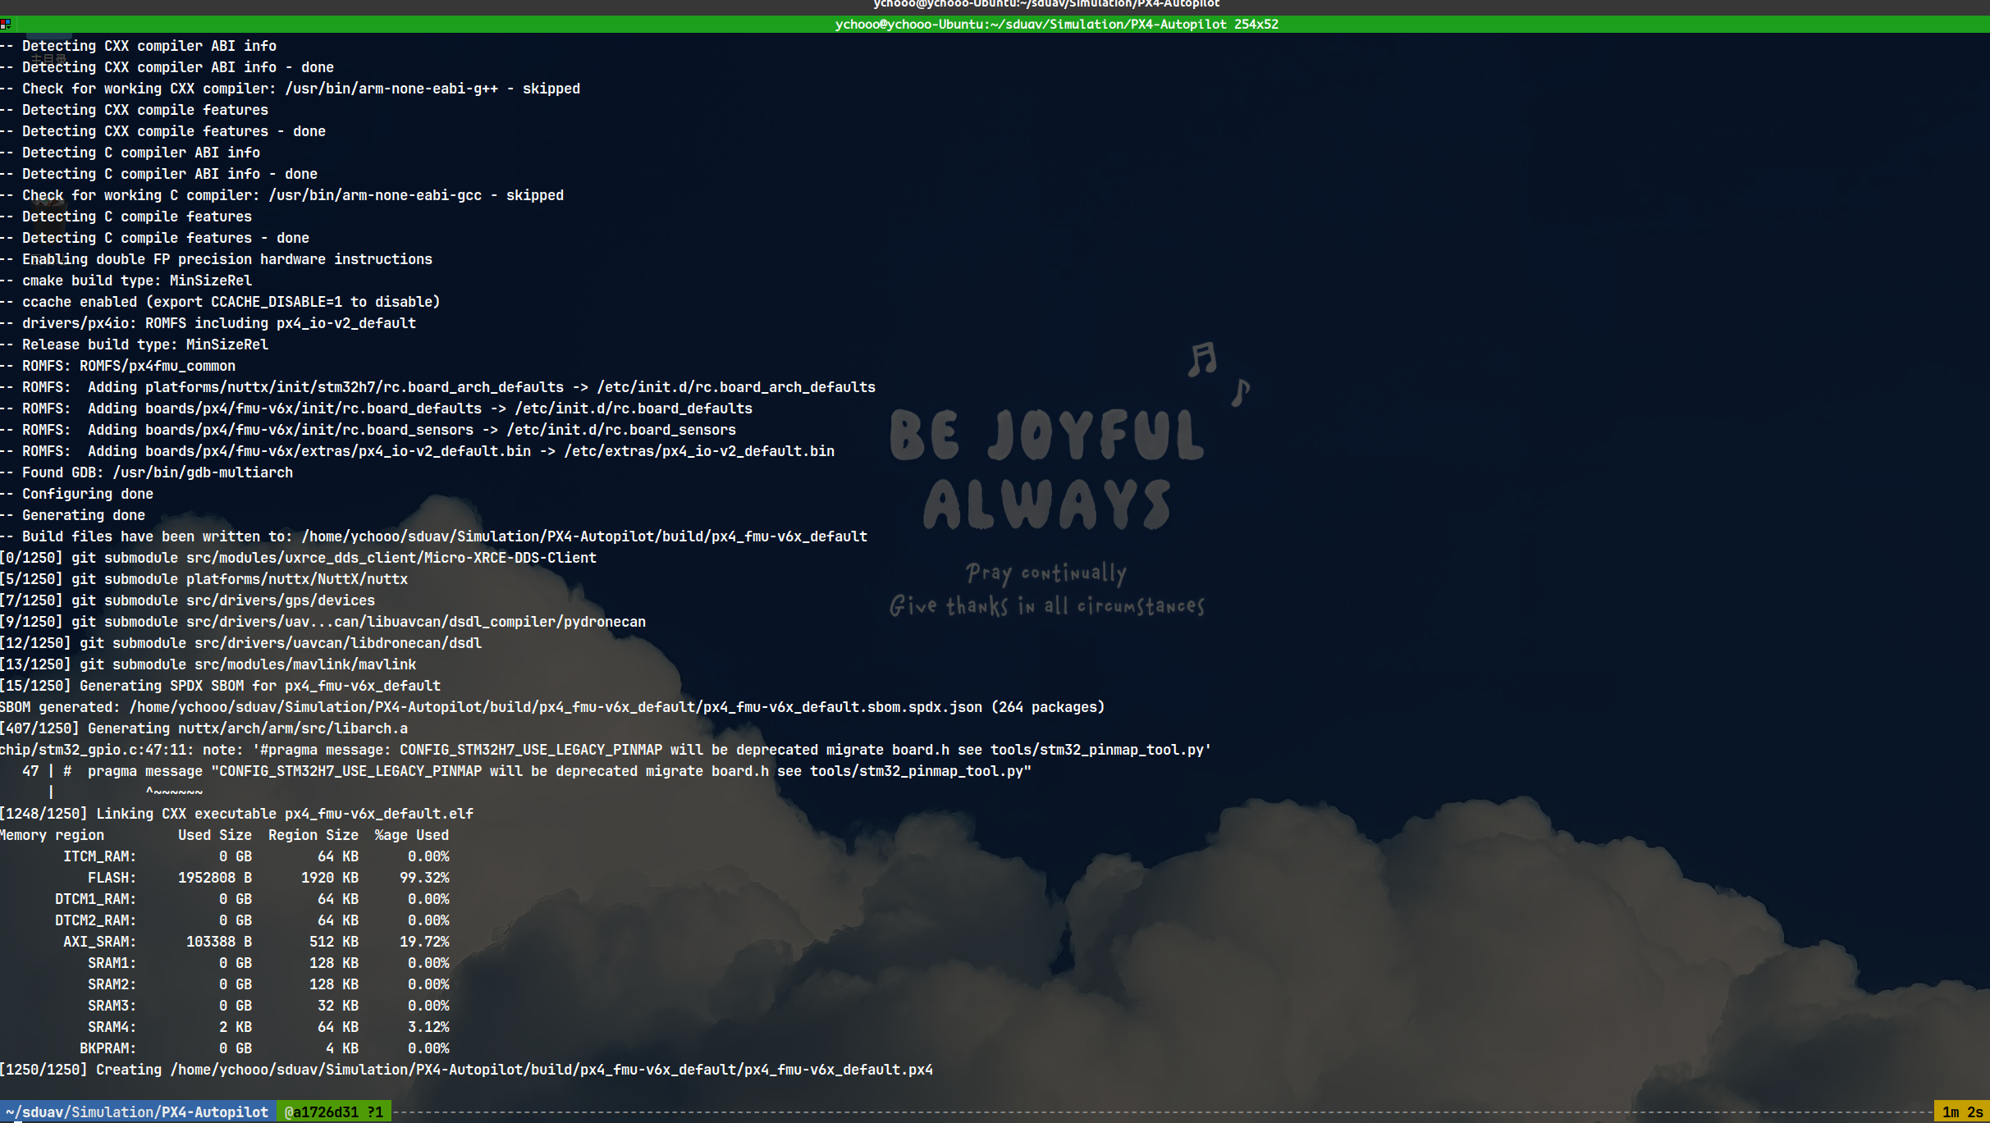Click the 'Check for working C compiler' line

click(282, 195)
